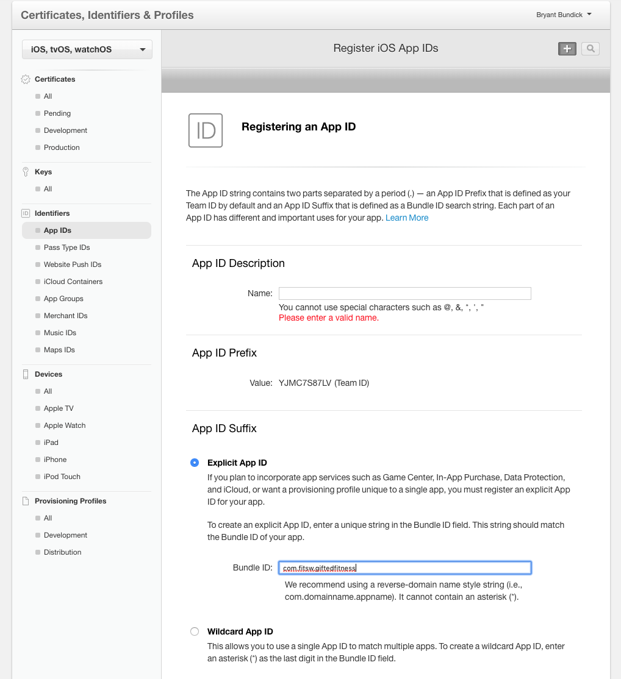Expand the Bryant Bundick account menu

coord(564,15)
